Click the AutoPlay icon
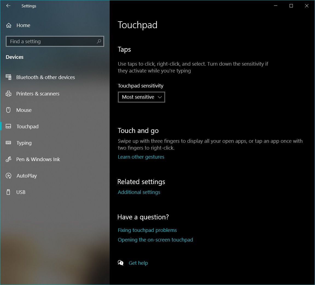 8,176
